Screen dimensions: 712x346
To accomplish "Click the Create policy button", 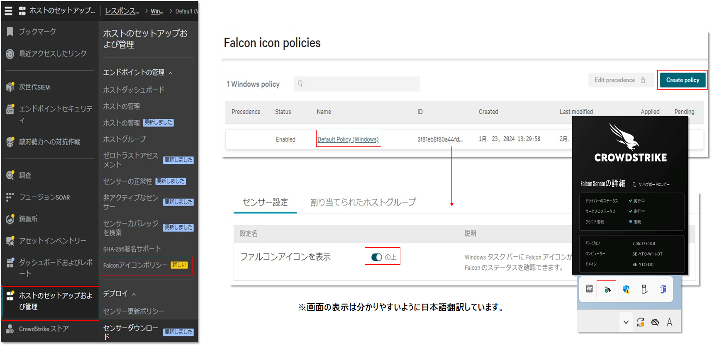I will [x=683, y=80].
